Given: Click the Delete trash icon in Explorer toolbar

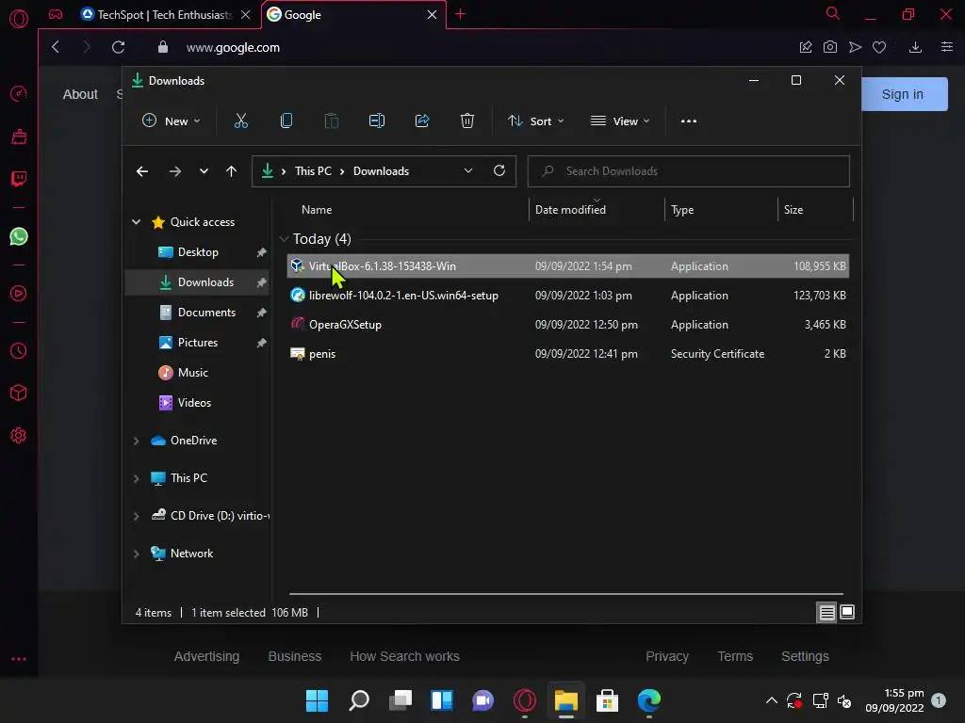Looking at the screenshot, I should (467, 121).
